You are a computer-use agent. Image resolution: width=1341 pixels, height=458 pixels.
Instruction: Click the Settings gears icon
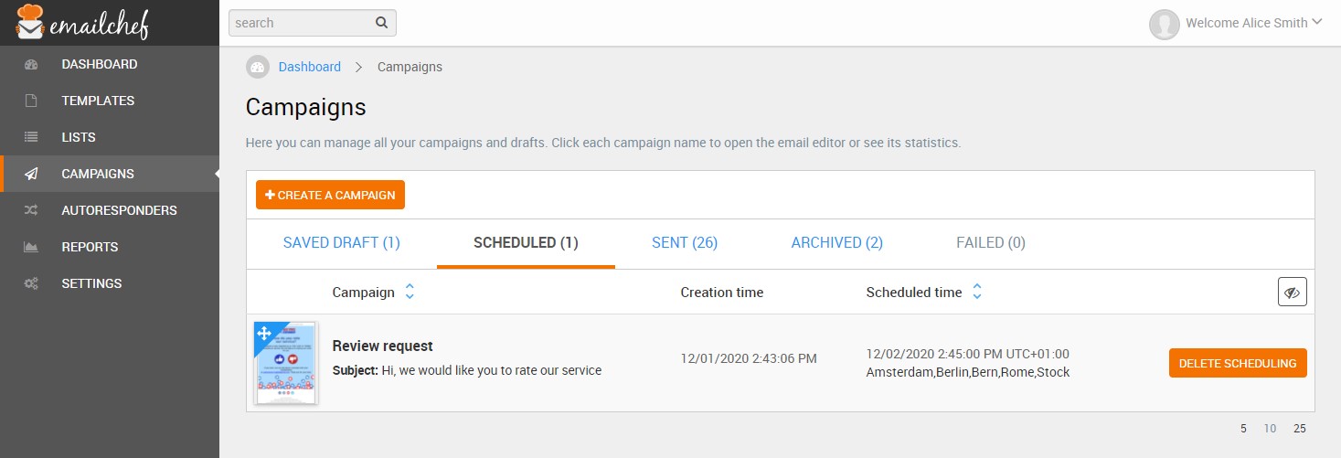(x=31, y=283)
